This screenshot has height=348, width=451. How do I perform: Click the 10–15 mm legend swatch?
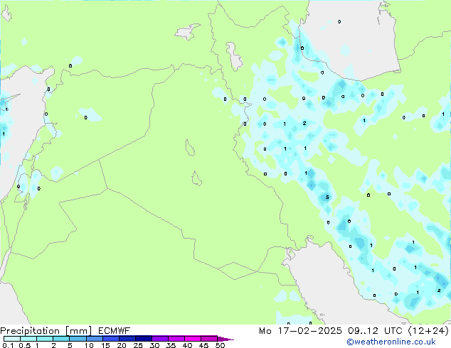pos(94,339)
